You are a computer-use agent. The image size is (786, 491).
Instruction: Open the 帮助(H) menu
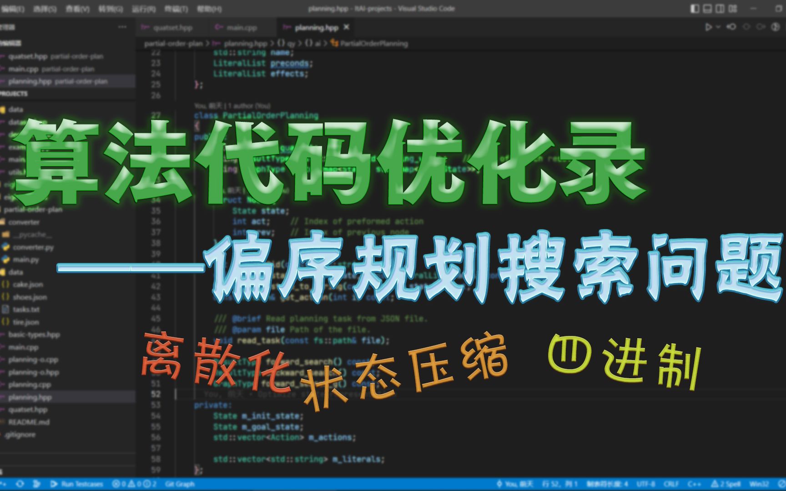[209, 9]
